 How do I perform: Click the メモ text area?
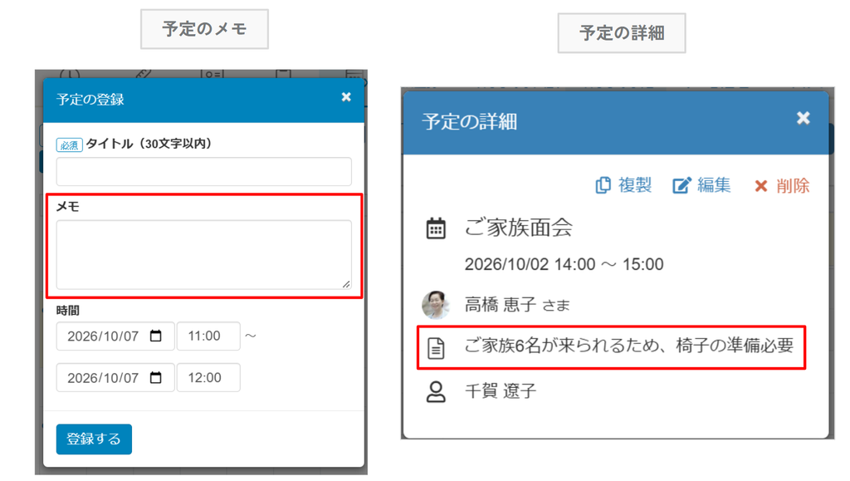[x=204, y=254]
